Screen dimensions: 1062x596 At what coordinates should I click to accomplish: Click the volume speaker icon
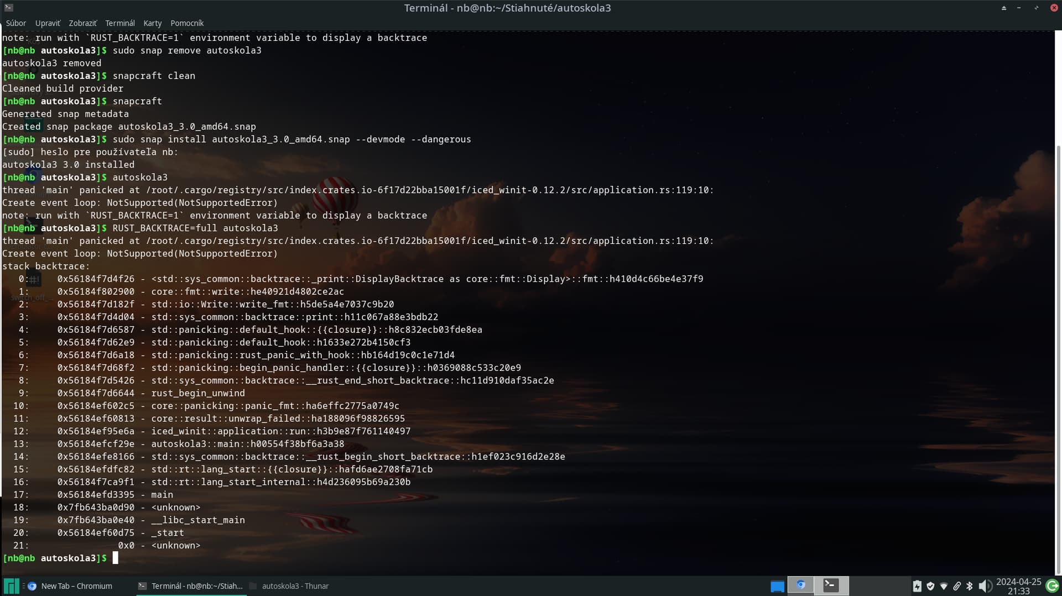click(x=984, y=586)
